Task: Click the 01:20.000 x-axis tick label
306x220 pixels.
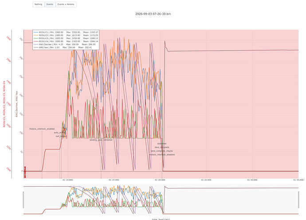Action: 160,180
